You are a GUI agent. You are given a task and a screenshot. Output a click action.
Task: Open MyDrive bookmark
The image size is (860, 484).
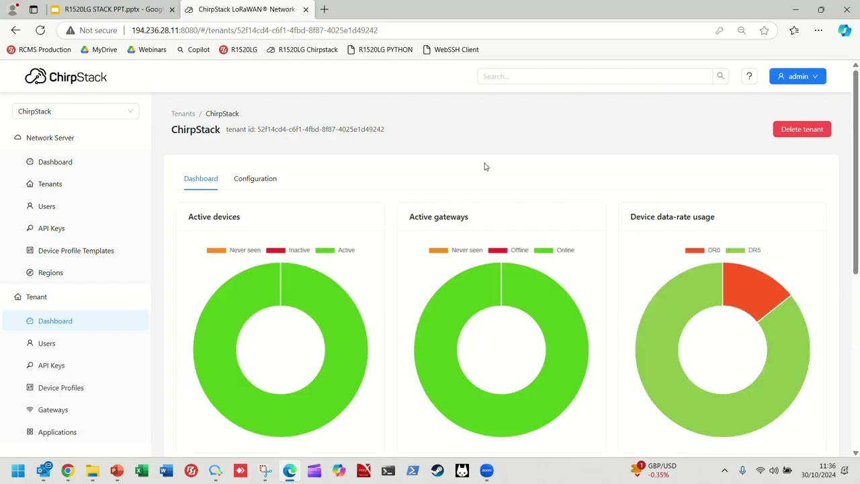coord(99,50)
